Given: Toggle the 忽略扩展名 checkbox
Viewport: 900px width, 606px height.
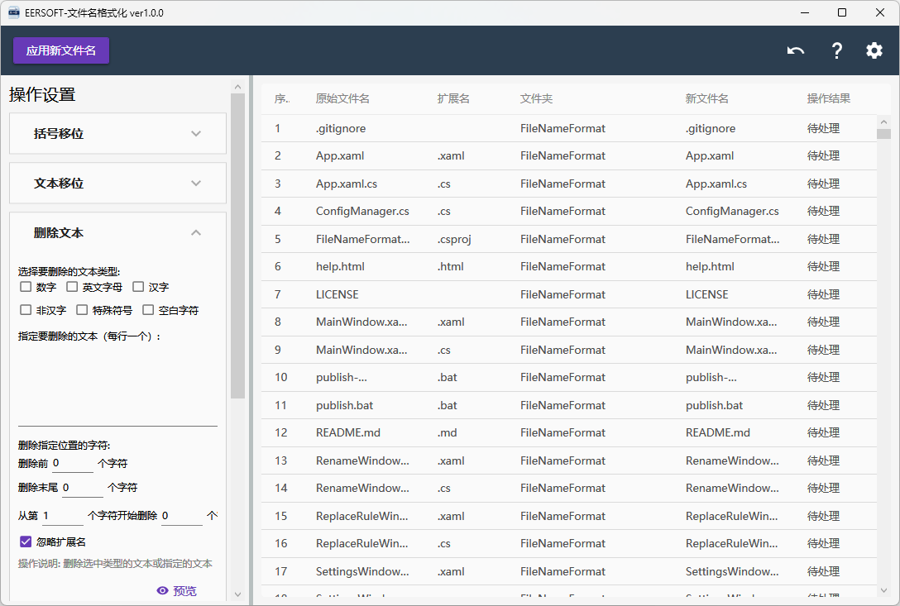Looking at the screenshot, I should [x=26, y=542].
